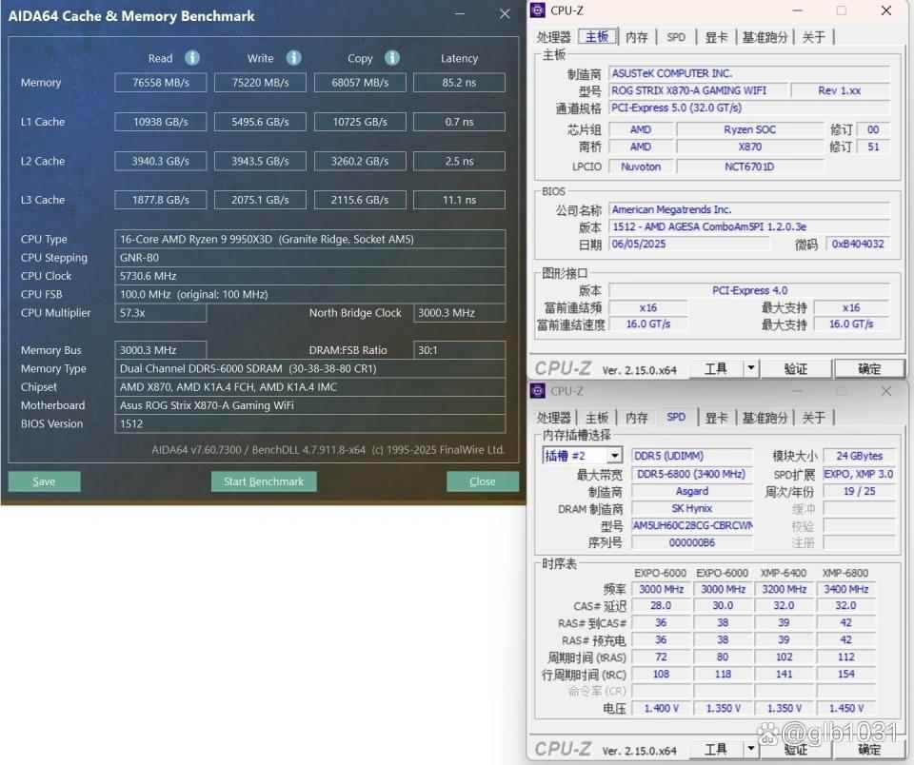
Task: Click the CPU-Z logo icon in the mainboard window title bar
Action: pos(539,11)
